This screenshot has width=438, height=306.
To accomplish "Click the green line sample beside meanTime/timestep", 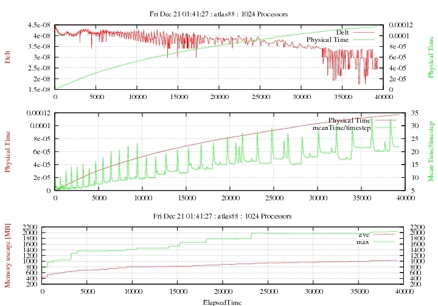I will [x=386, y=127].
